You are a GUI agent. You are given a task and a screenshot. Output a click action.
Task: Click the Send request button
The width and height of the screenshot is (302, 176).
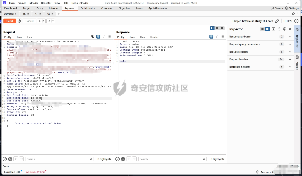coord(10,21)
